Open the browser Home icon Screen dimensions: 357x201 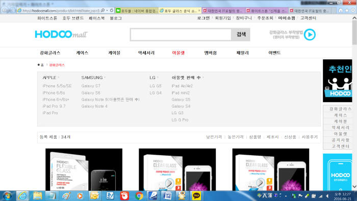341,11
